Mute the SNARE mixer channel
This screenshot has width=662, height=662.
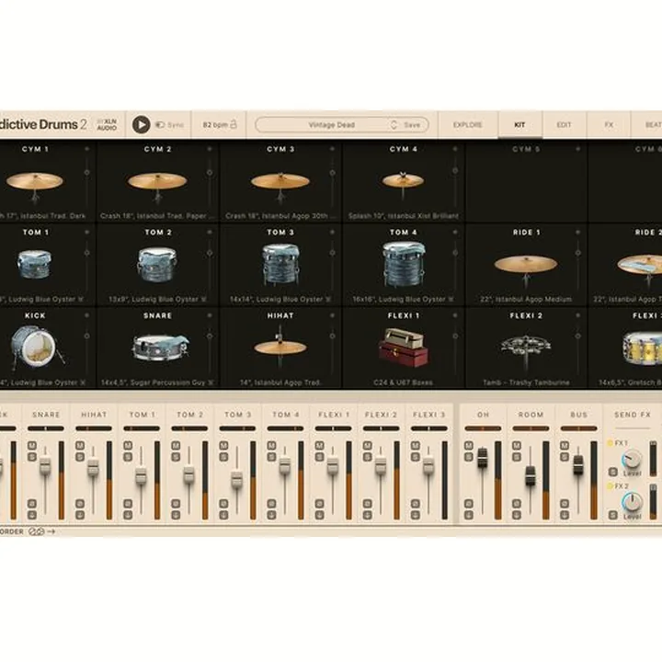coord(32,445)
